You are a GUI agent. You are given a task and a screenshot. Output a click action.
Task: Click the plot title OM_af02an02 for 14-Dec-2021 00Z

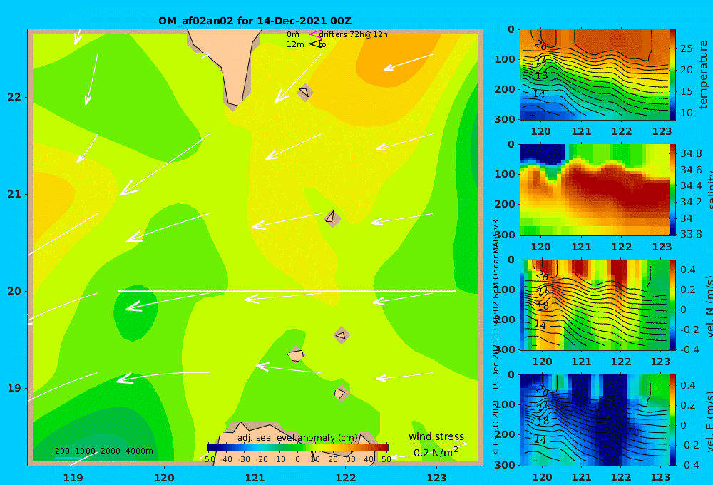click(x=255, y=21)
